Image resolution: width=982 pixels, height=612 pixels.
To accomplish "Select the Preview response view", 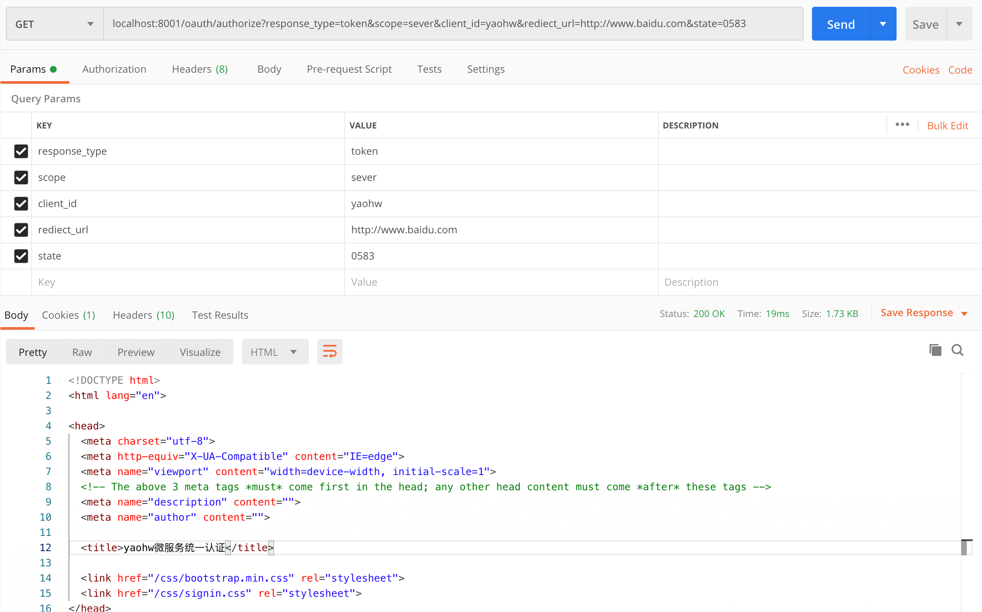I will pos(136,352).
